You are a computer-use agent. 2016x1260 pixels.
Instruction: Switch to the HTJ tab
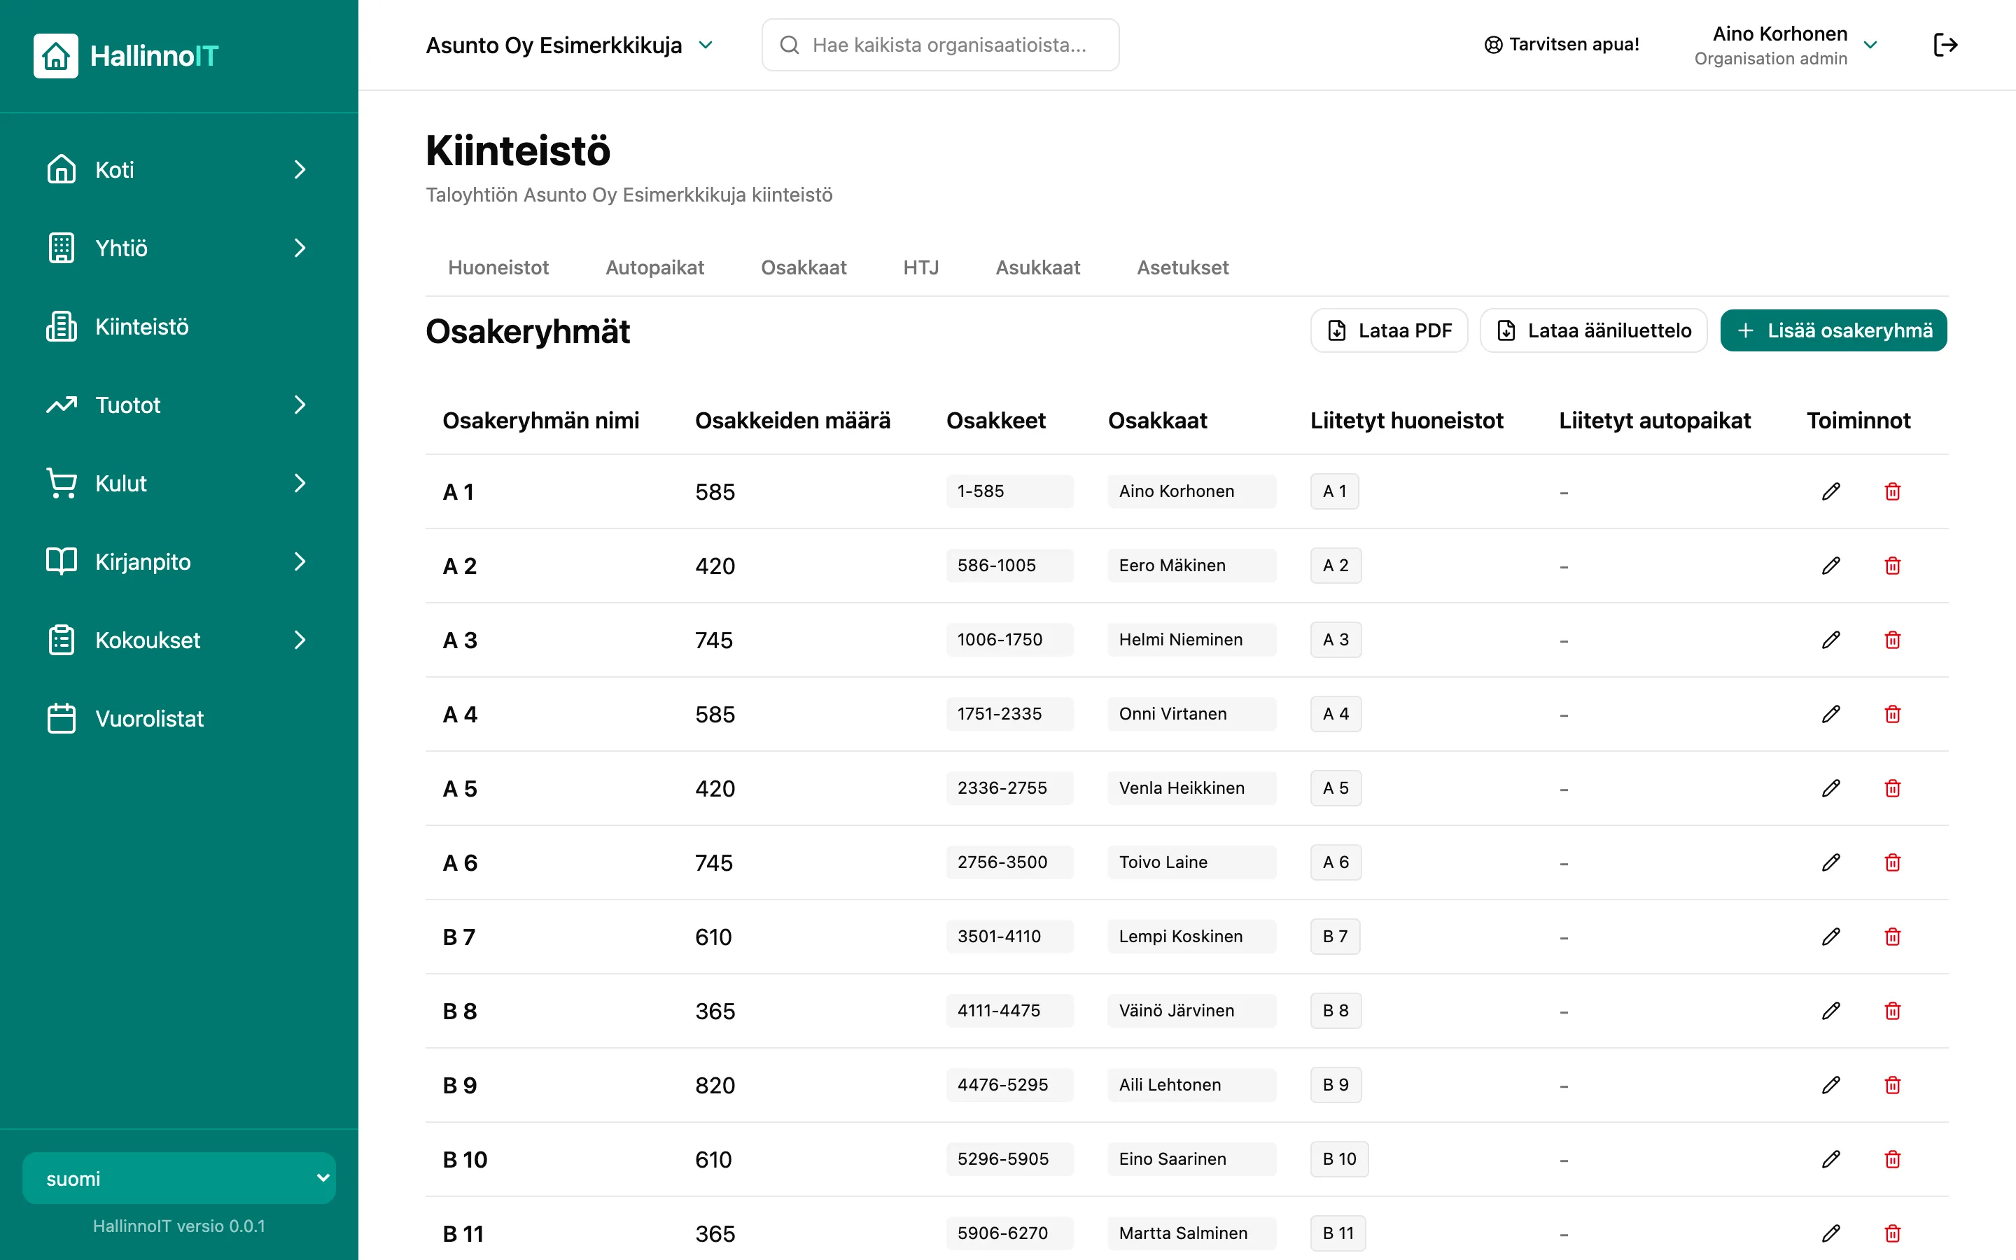click(x=920, y=267)
